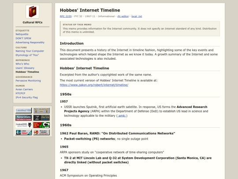Go to DON'T SPEW
This screenshot has width=238, height=179.
click(x=23, y=38)
